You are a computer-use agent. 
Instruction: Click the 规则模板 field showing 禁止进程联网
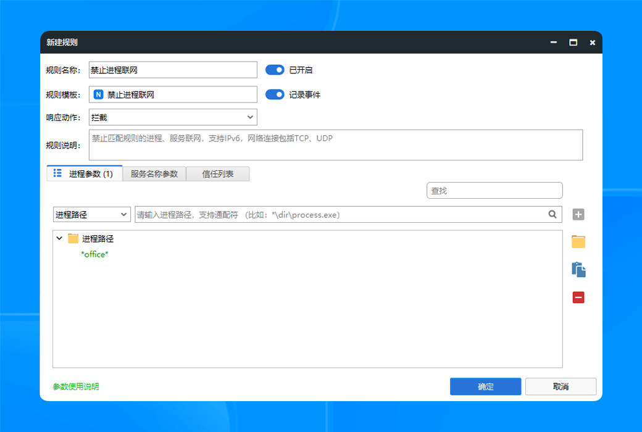[173, 94]
